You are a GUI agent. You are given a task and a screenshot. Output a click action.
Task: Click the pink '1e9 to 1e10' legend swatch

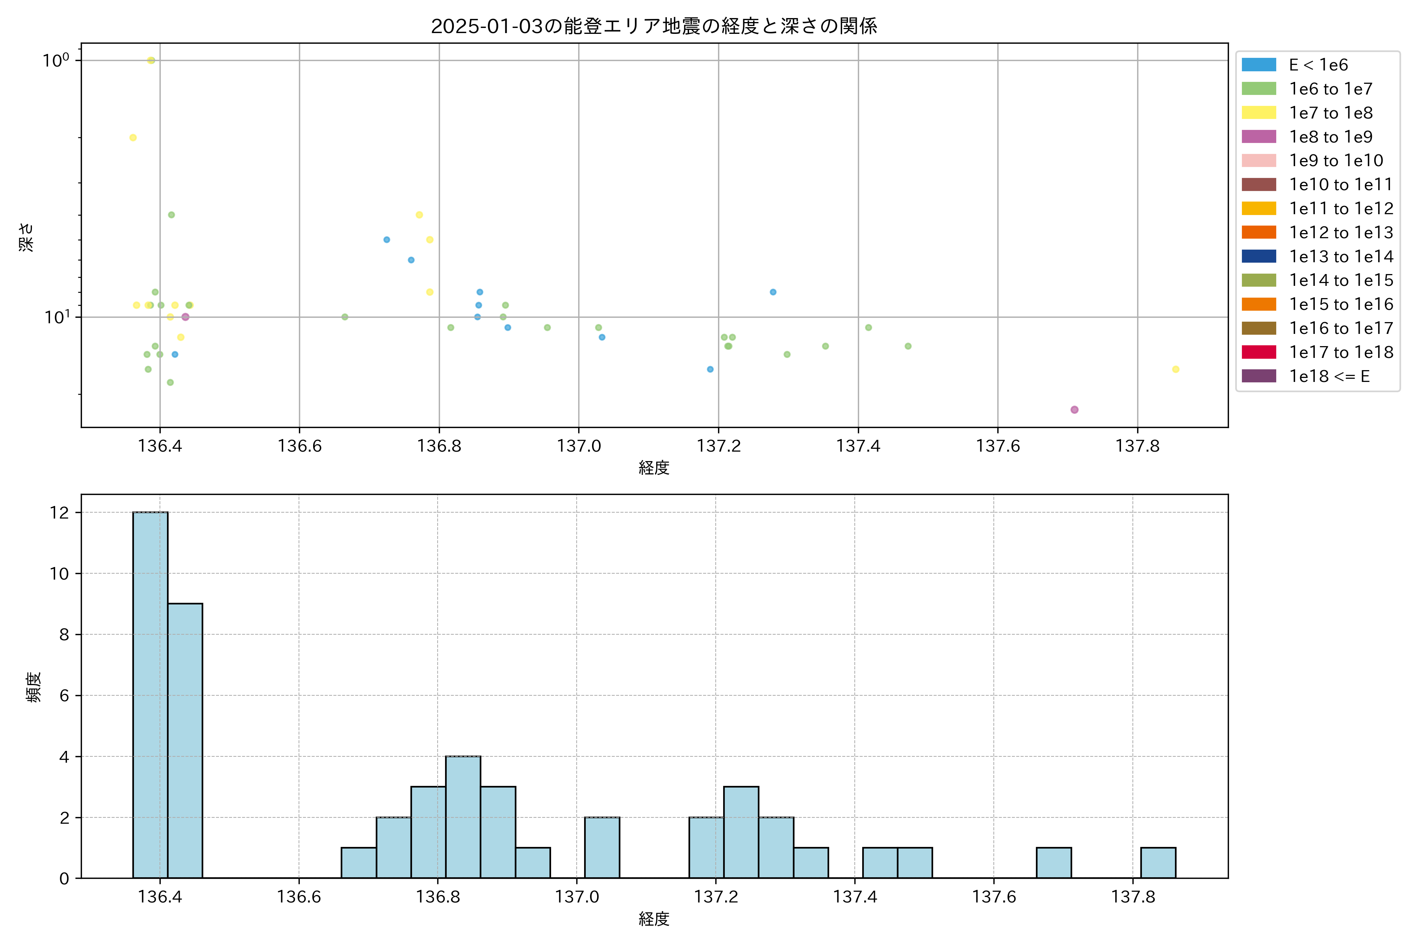coord(1259,160)
